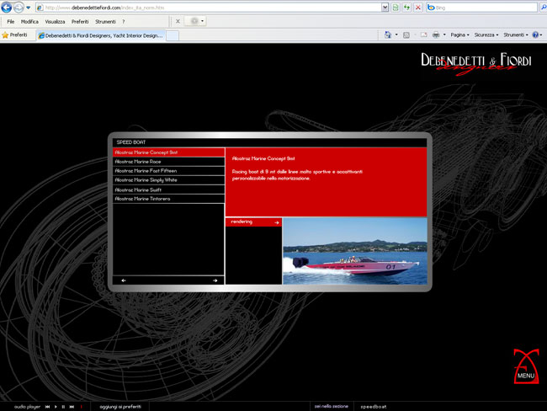This screenshot has width=547, height=411.
Task: Click the Preferiti star icon
Action: click(6, 35)
